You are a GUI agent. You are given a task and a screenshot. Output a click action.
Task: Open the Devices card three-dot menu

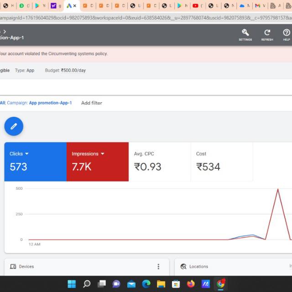point(158,266)
